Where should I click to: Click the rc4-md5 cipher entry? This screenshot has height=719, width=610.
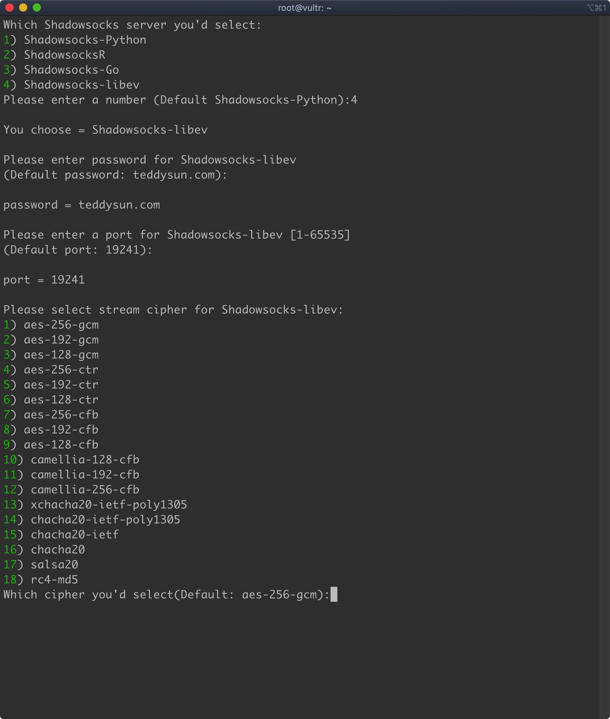[54, 580]
